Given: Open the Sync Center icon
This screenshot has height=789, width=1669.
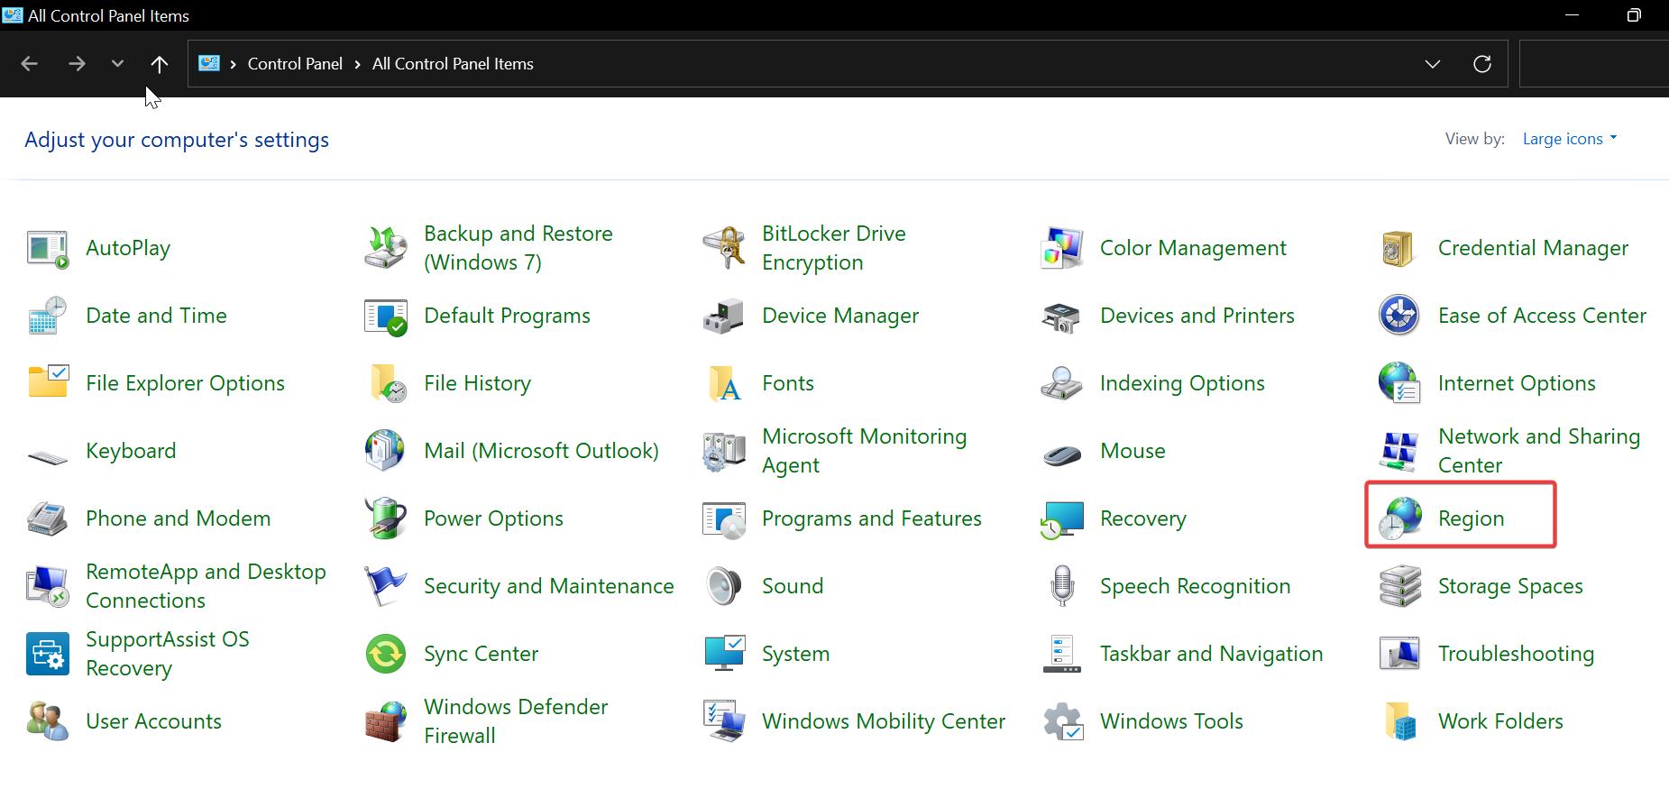Looking at the screenshot, I should (x=386, y=654).
